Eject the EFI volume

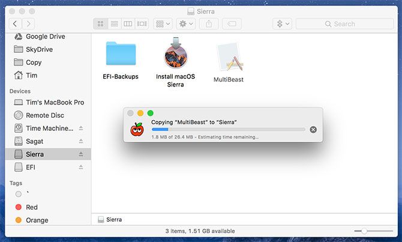pyautogui.click(x=81, y=167)
